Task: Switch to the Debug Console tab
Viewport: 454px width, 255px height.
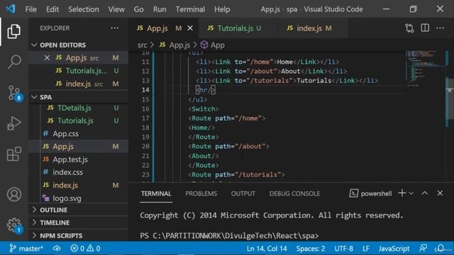Action: click(x=294, y=193)
